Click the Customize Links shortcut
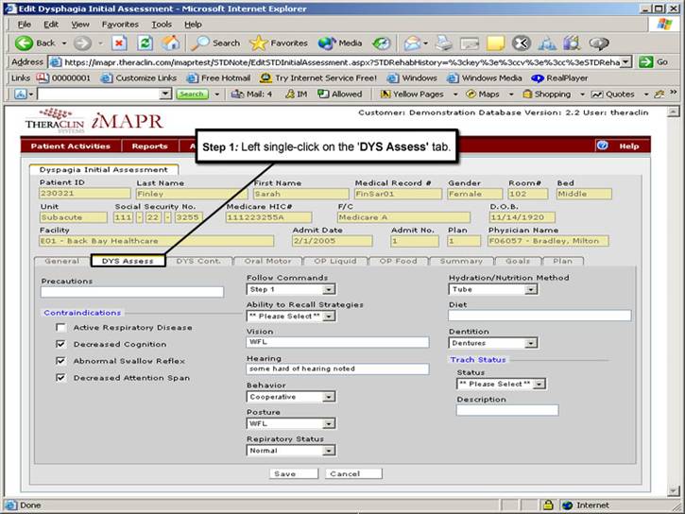Image resolution: width=685 pixels, height=514 pixels. click(x=139, y=78)
